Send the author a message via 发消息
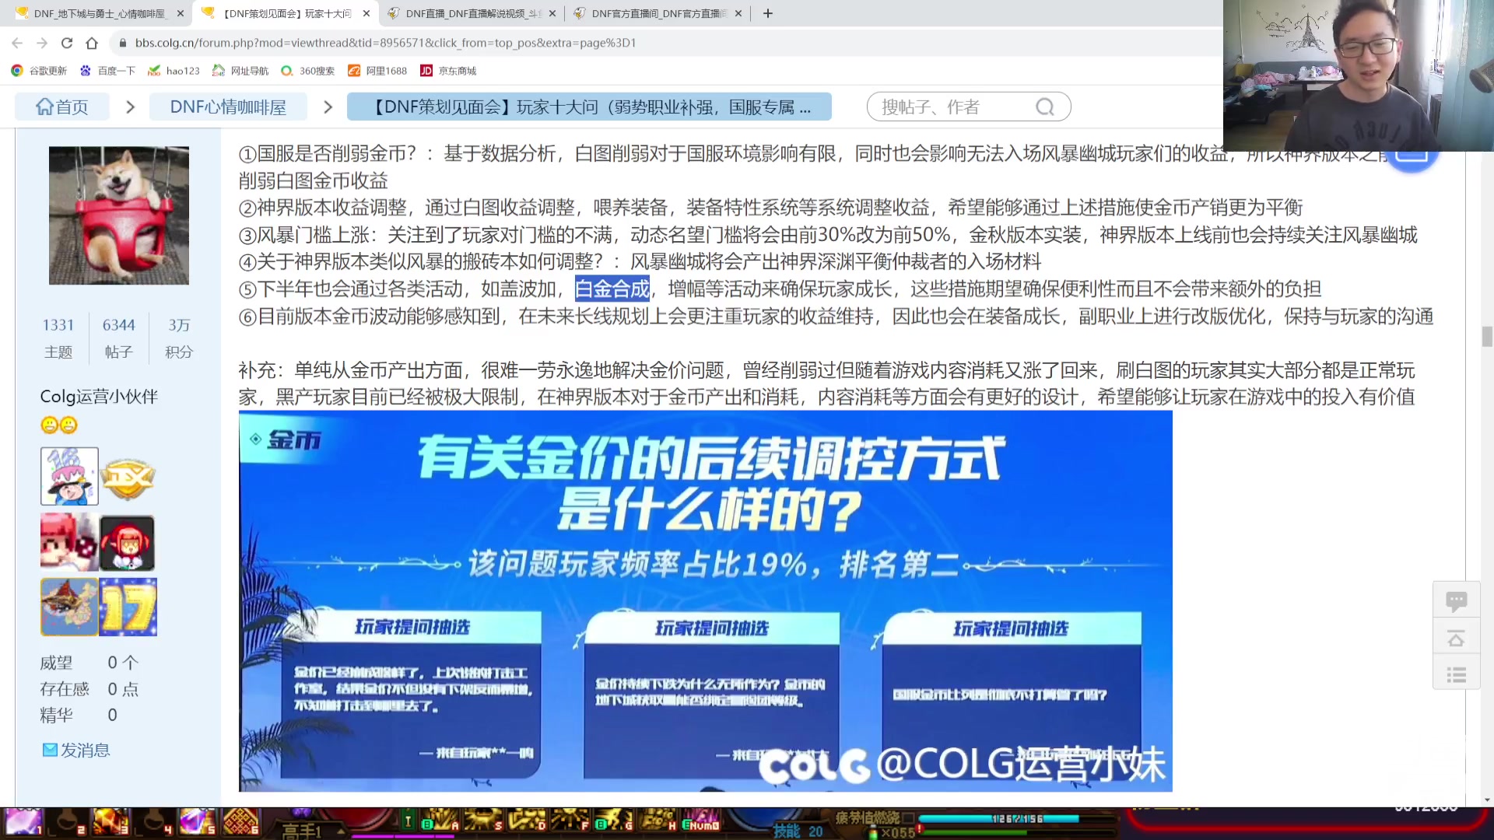 76,750
